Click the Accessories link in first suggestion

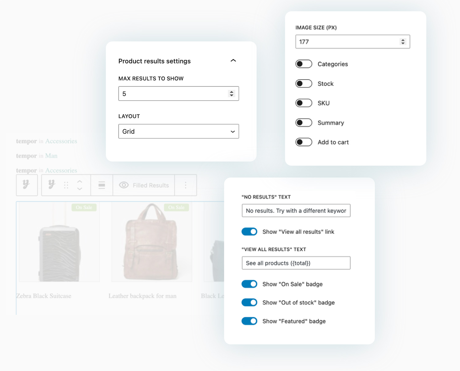click(61, 141)
